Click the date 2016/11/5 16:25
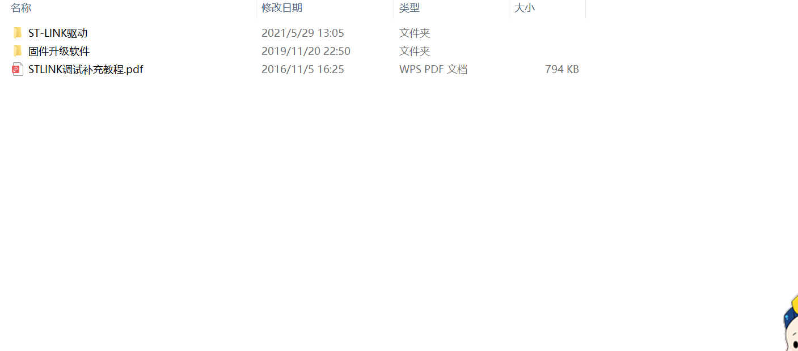 (x=303, y=69)
